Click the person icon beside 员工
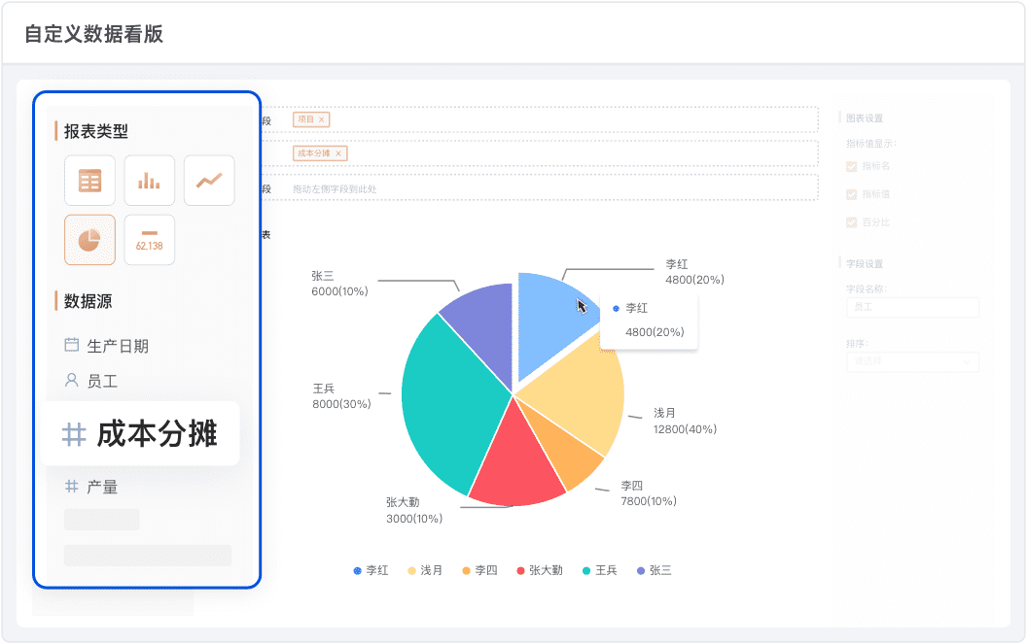Screen dimensions: 1027x644 pyautogui.click(x=71, y=381)
